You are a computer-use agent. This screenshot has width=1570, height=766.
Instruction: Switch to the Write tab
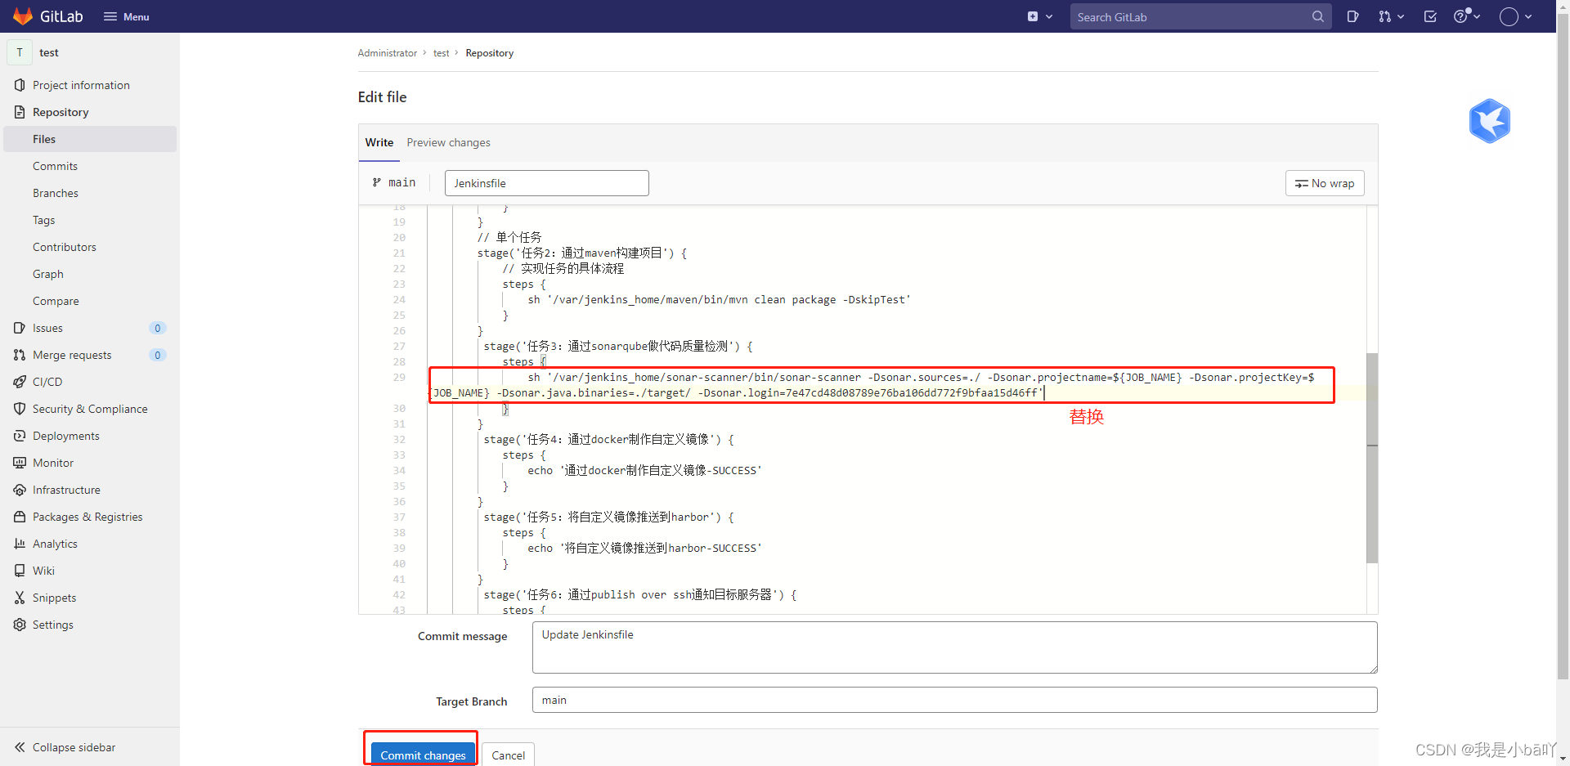coord(379,142)
